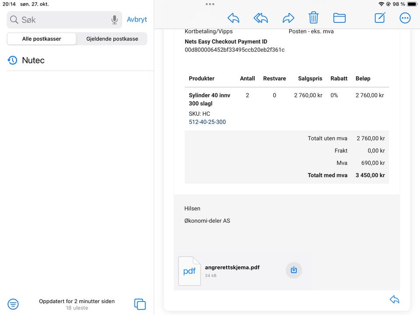
Task: Delete the email with the trash icon
Action: [x=314, y=18]
